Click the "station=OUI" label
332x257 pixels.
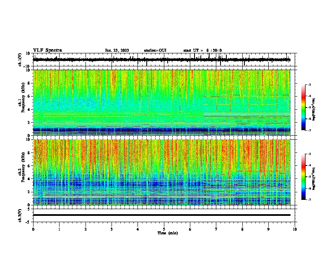155,50
